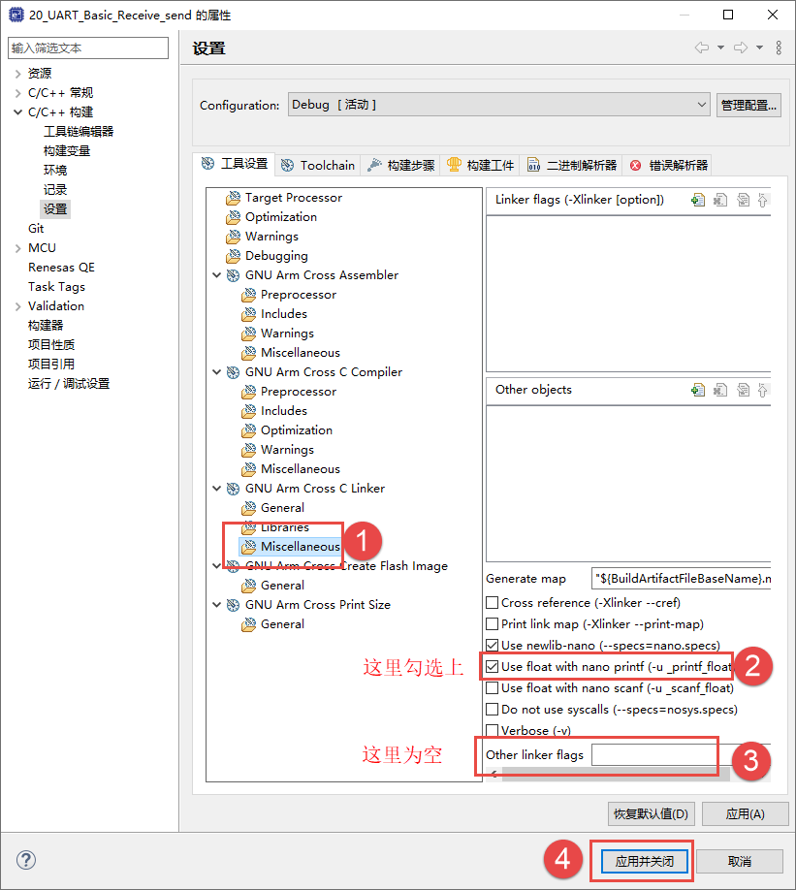Add an entry to Other objects
This screenshot has height=890, width=796.
(698, 390)
